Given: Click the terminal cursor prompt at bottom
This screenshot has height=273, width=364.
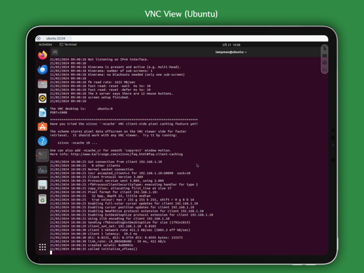Looking at the screenshot, I should [x=51, y=253].
